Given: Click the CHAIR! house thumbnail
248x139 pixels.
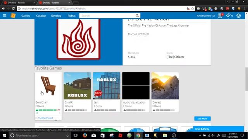Looking at the screenshot, I should [77, 86].
